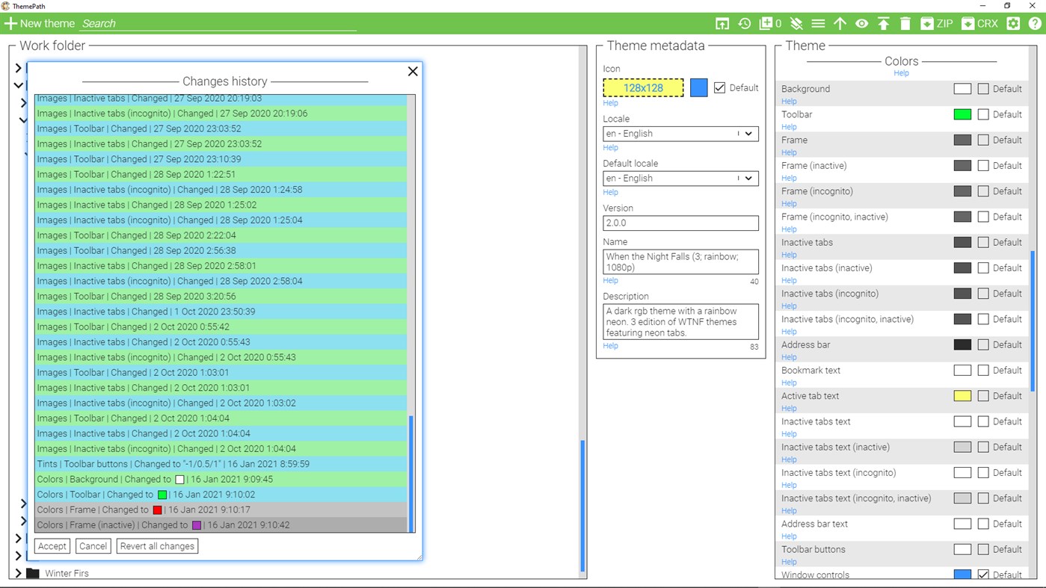Click Revert all changes in Changes history
Screen dimensions: 1046x588
tap(157, 545)
